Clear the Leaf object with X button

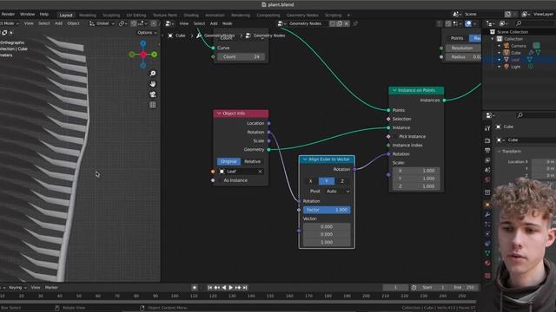pyautogui.click(x=260, y=172)
